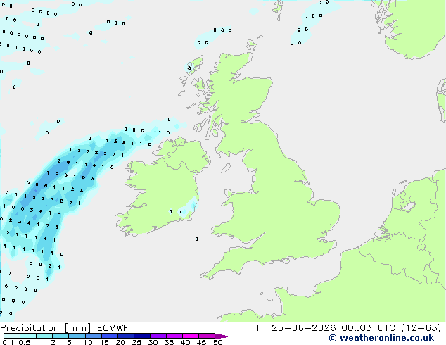Select the 5–10 mm legend color swatch
The width and height of the screenshot is (446, 345).
click(77, 336)
